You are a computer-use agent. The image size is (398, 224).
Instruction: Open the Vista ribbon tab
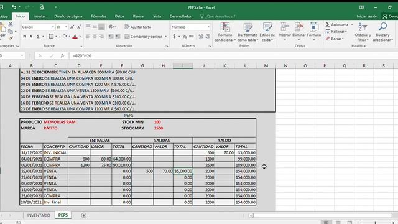157,16
